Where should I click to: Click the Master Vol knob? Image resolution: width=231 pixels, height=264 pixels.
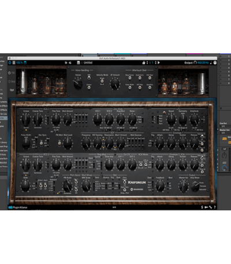pos(184,186)
